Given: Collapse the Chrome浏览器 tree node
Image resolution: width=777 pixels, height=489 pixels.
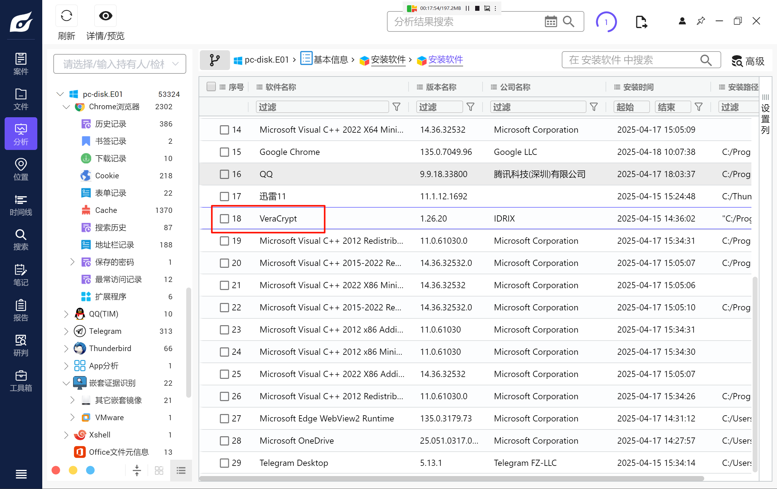Looking at the screenshot, I should coord(66,106).
